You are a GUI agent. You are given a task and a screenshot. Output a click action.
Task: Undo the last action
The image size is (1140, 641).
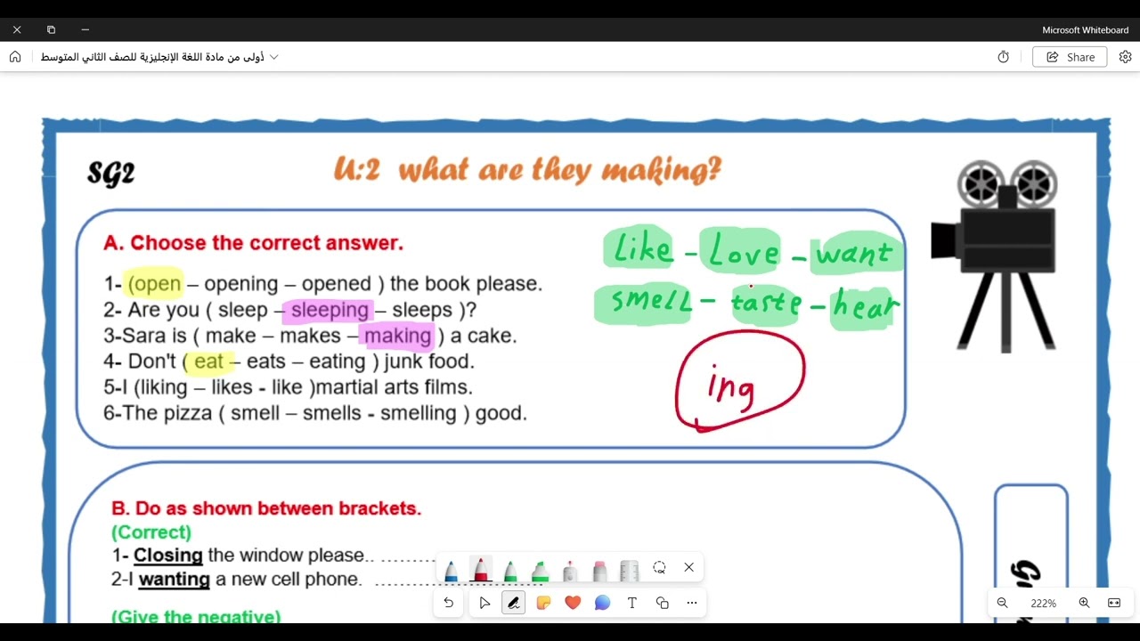point(448,603)
